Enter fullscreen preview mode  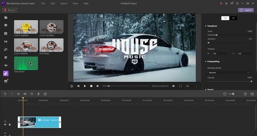tap(180, 86)
